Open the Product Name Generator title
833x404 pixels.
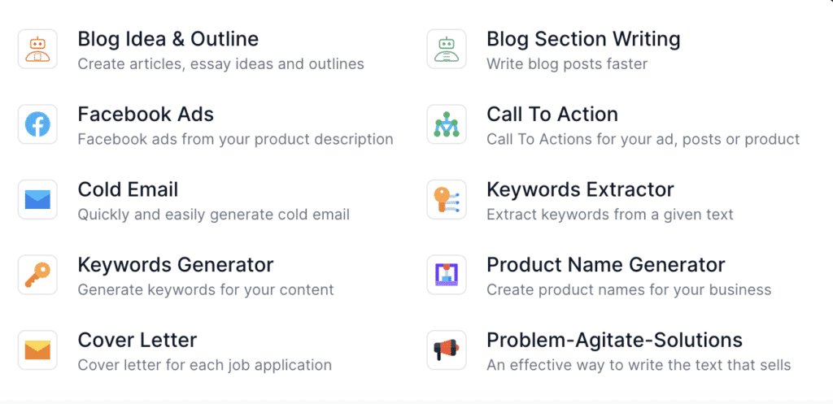[x=606, y=265]
